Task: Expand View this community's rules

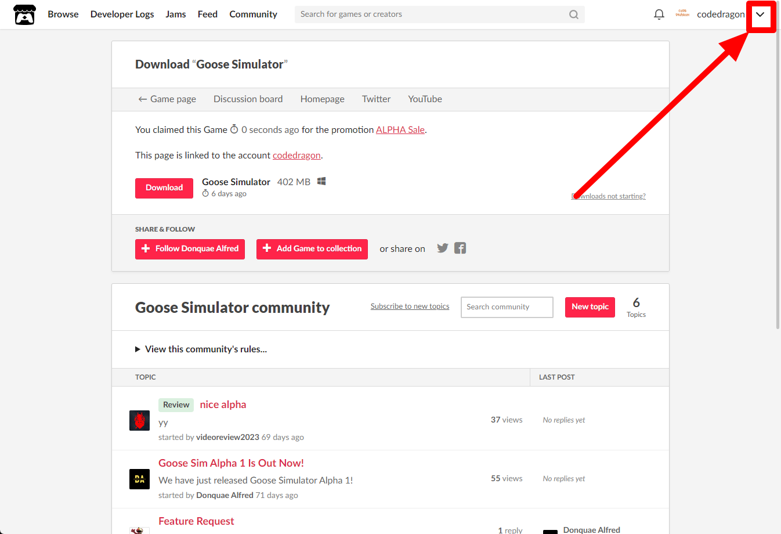Action: (201, 349)
